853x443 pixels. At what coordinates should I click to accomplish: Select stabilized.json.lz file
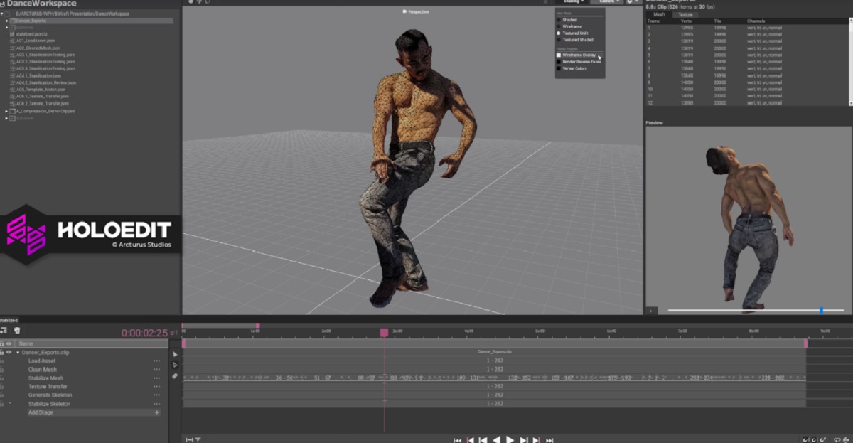point(31,33)
